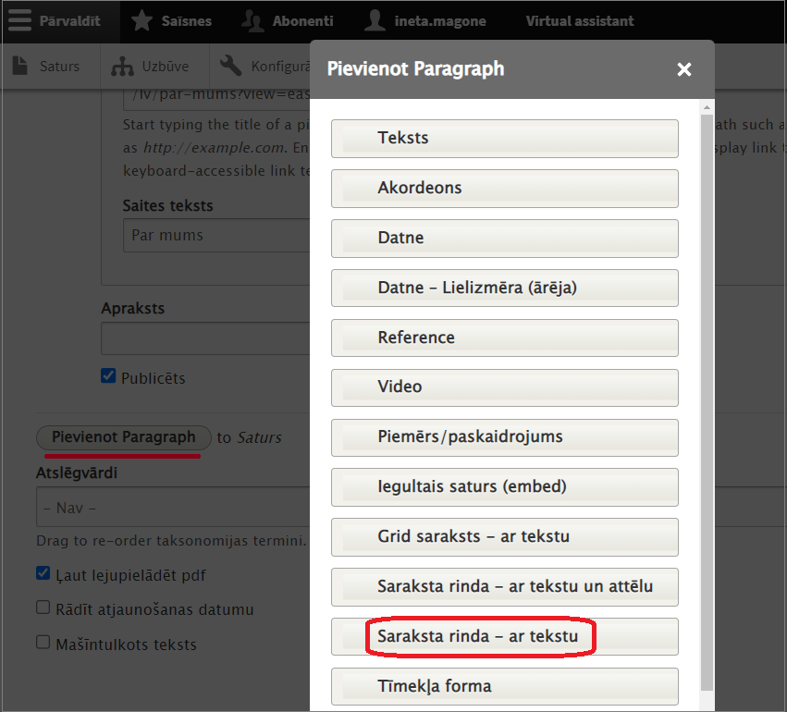Click the Saturs document icon
Image resolution: width=787 pixels, height=712 pixels.
coord(20,66)
